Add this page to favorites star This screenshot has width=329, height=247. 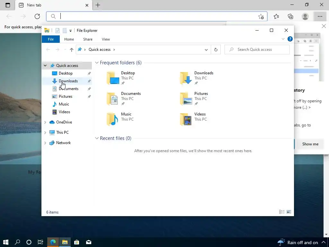click(x=261, y=16)
